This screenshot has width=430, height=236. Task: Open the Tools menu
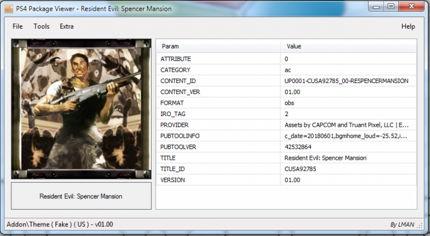(x=41, y=26)
